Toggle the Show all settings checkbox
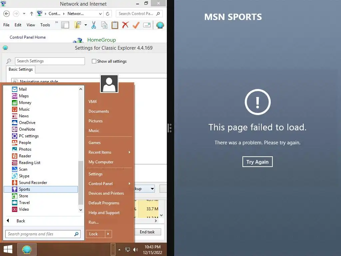 94,61
